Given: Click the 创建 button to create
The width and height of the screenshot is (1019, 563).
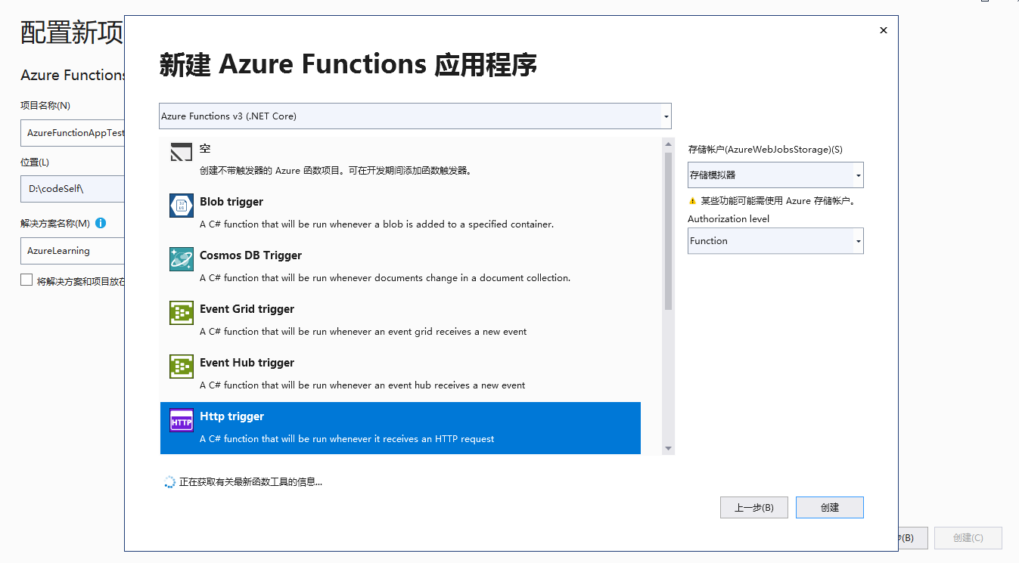Looking at the screenshot, I should pos(829,507).
